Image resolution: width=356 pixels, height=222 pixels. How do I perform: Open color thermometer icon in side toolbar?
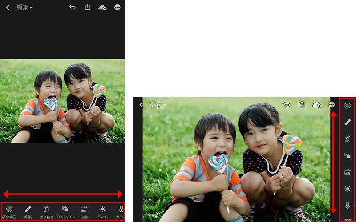pos(348,205)
